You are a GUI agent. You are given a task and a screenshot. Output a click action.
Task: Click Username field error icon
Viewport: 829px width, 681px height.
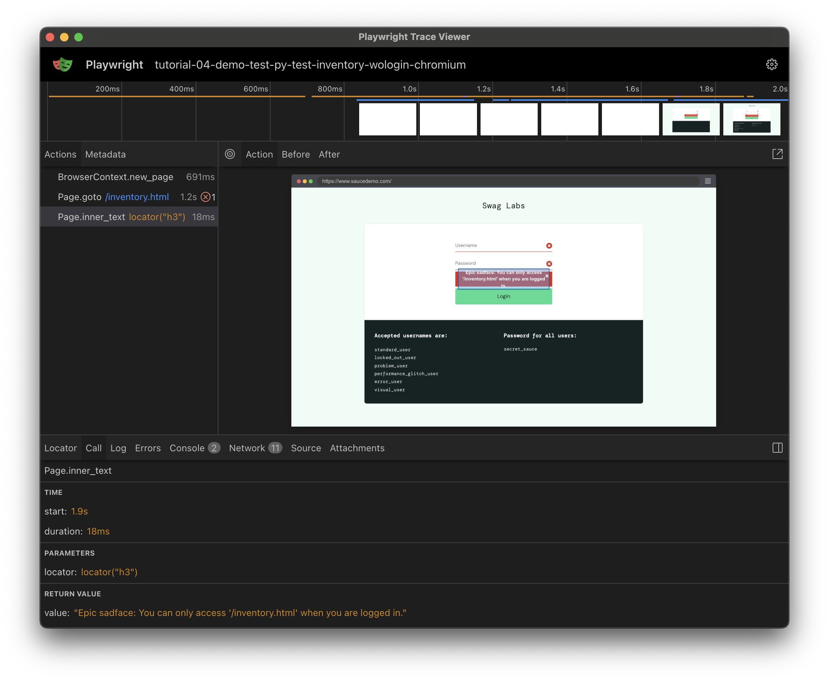549,246
